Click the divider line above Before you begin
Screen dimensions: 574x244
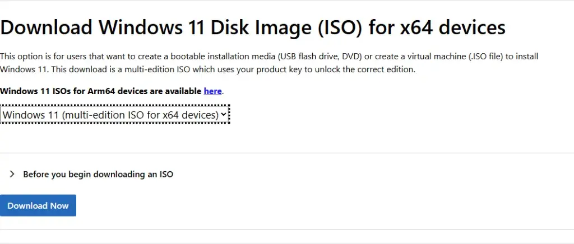[x=287, y=153]
